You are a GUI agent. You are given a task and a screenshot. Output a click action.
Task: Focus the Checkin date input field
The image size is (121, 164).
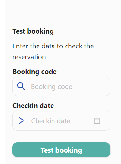pos(61,121)
